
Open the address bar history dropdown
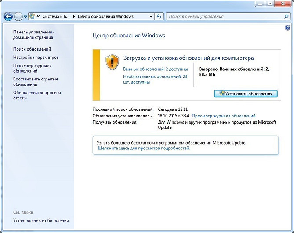150,17
